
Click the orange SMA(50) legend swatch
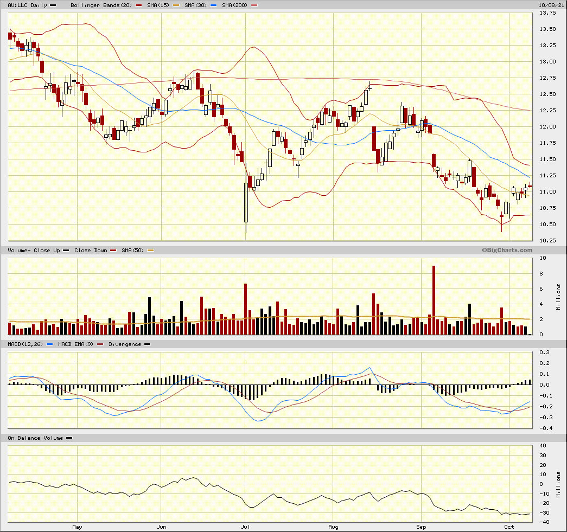(150, 250)
